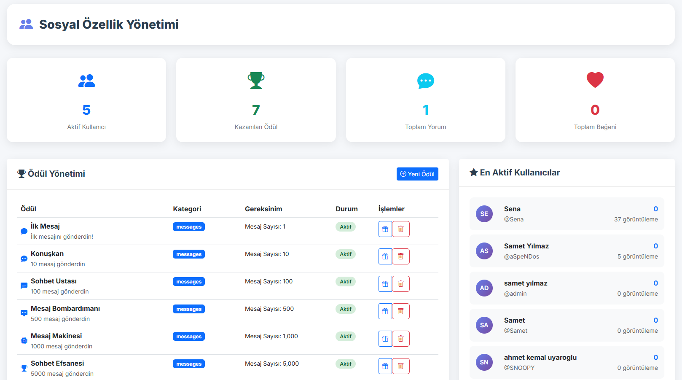682x380 pixels.
Task: Click the AD avatar for samet yılmaz
Action: 484,288
